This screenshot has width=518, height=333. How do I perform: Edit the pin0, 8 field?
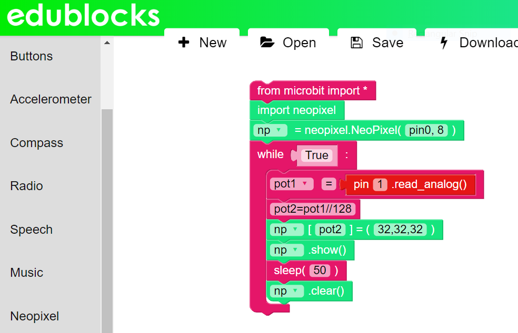426,130
